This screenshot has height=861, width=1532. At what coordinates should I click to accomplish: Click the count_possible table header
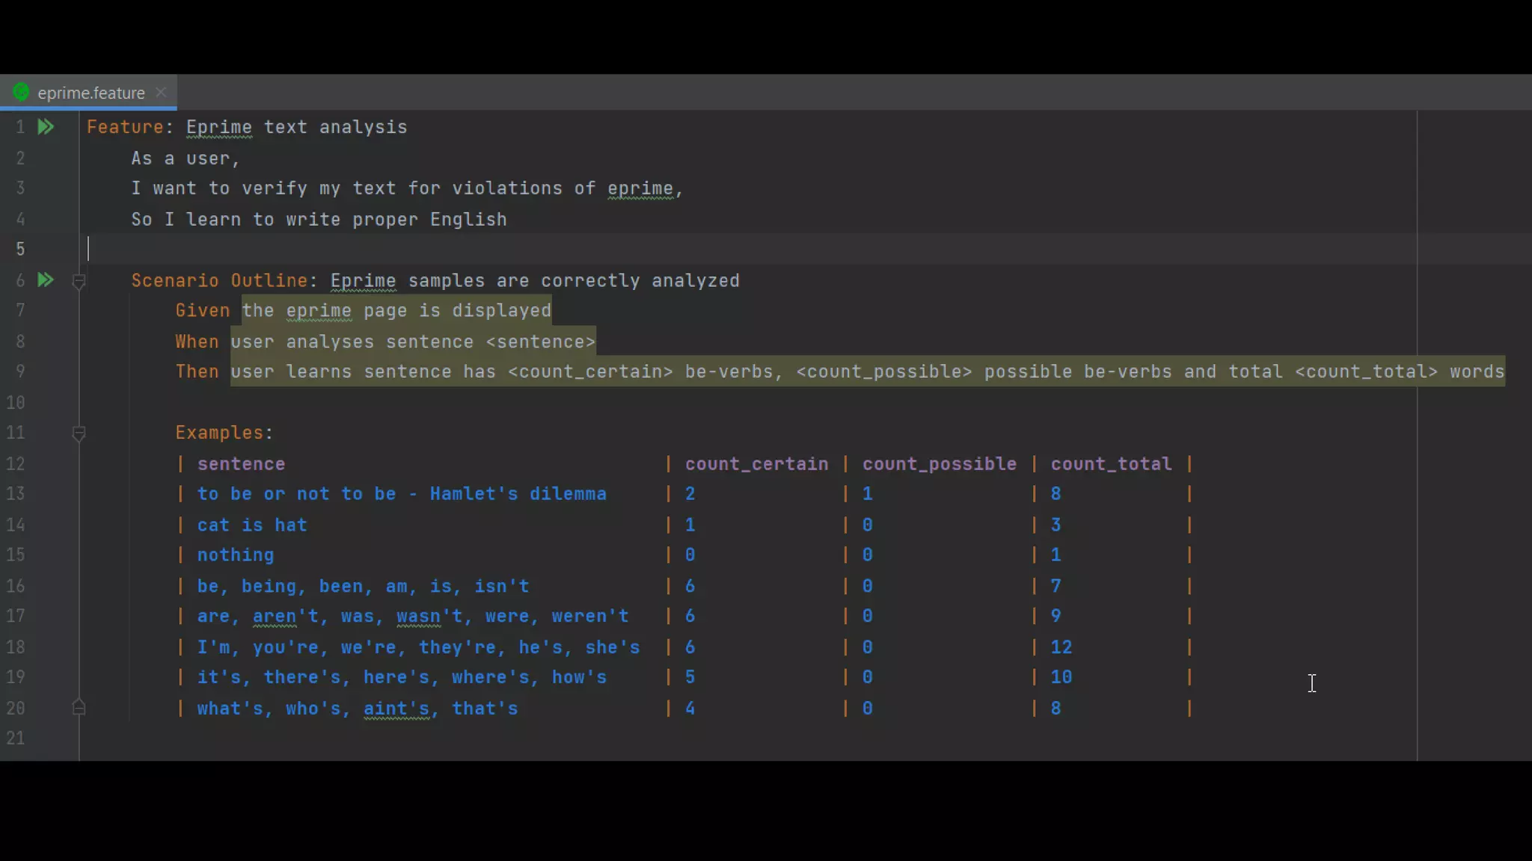pos(939,464)
